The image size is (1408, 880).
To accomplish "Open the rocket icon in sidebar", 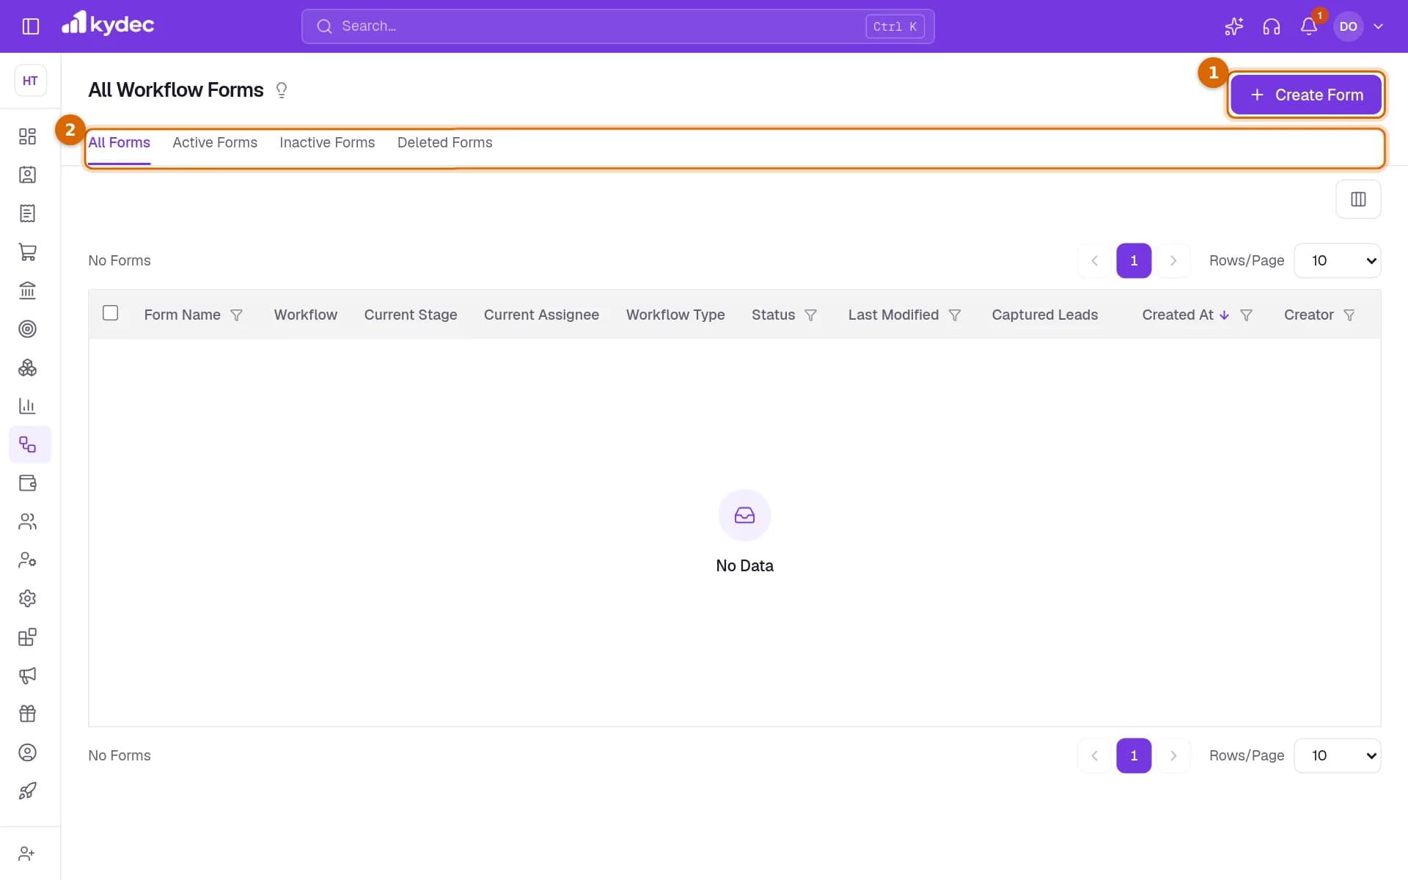I will [x=27, y=791].
